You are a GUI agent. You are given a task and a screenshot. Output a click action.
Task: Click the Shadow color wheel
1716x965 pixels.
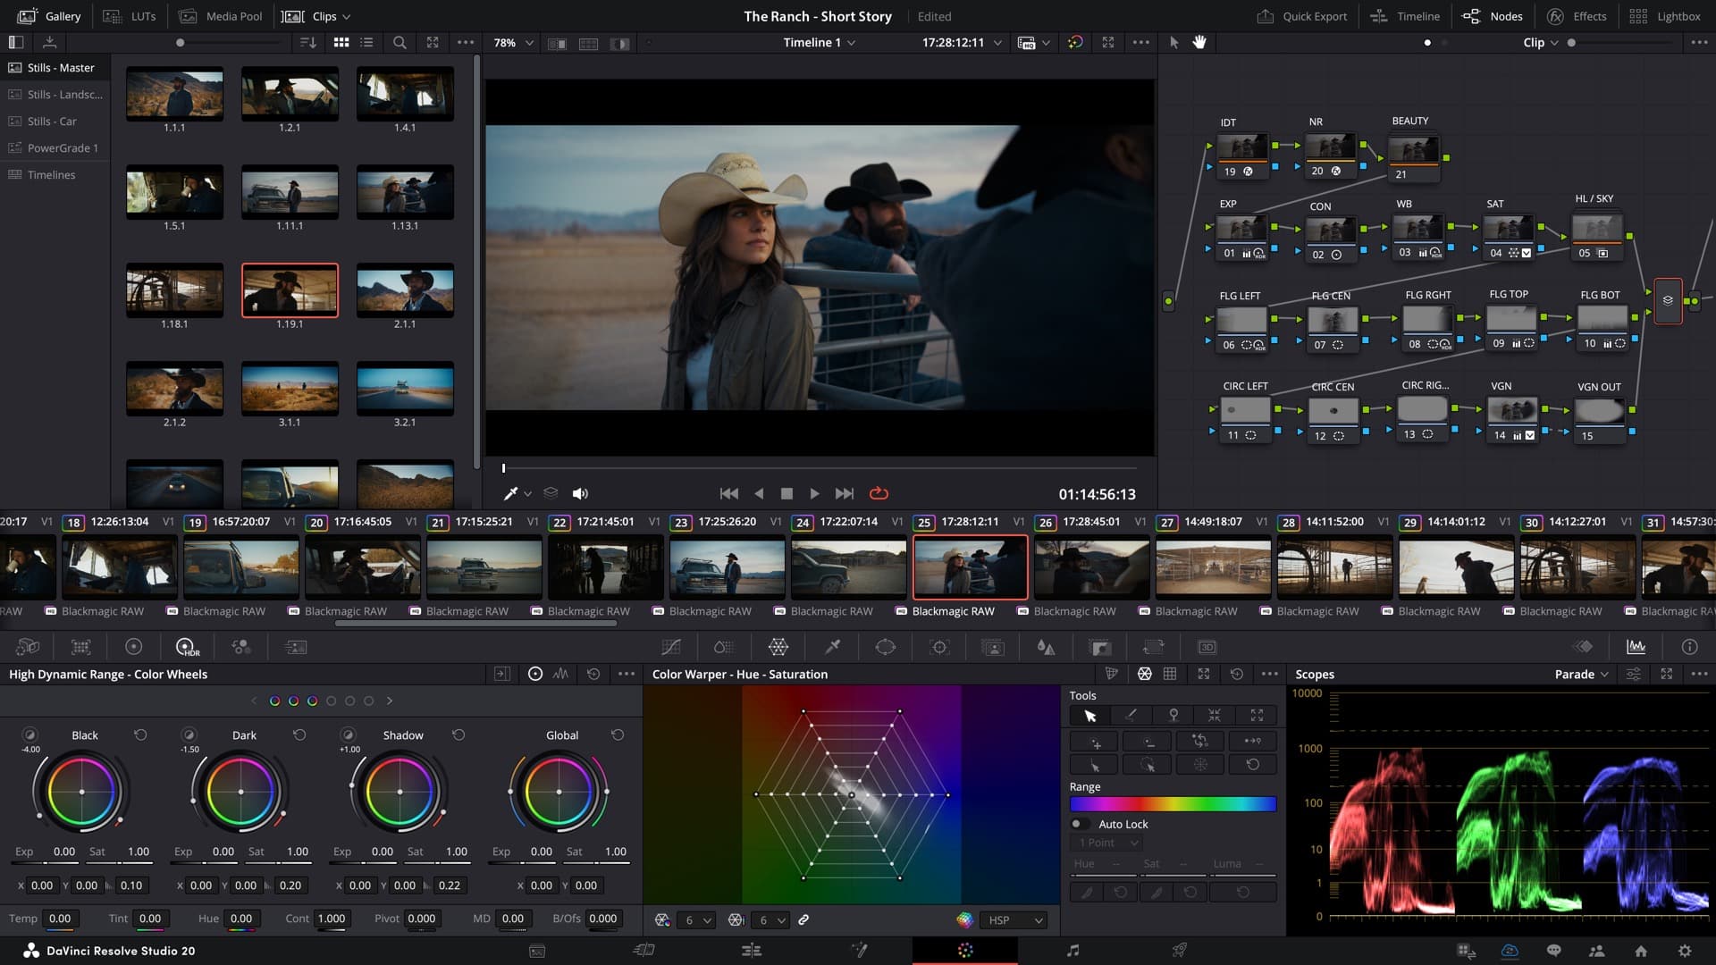click(x=400, y=793)
